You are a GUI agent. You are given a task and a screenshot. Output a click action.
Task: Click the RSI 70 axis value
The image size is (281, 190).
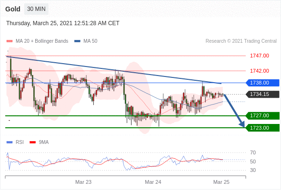pyautogui.click(x=253, y=152)
